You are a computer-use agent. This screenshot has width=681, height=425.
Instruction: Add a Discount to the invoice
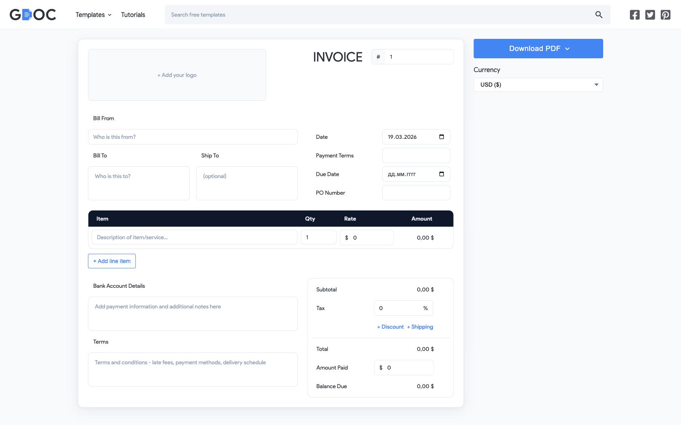click(390, 327)
